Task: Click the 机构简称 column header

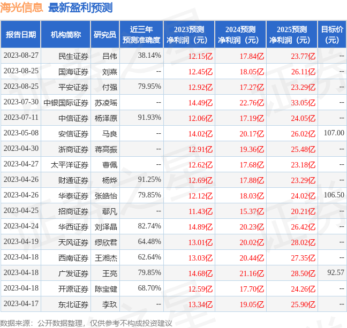Action: coord(65,35)
